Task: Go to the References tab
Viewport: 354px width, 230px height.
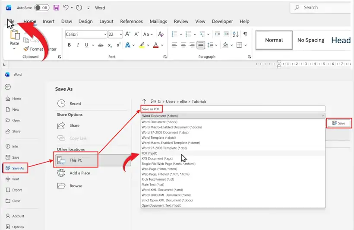Action: tap(131, 21)
